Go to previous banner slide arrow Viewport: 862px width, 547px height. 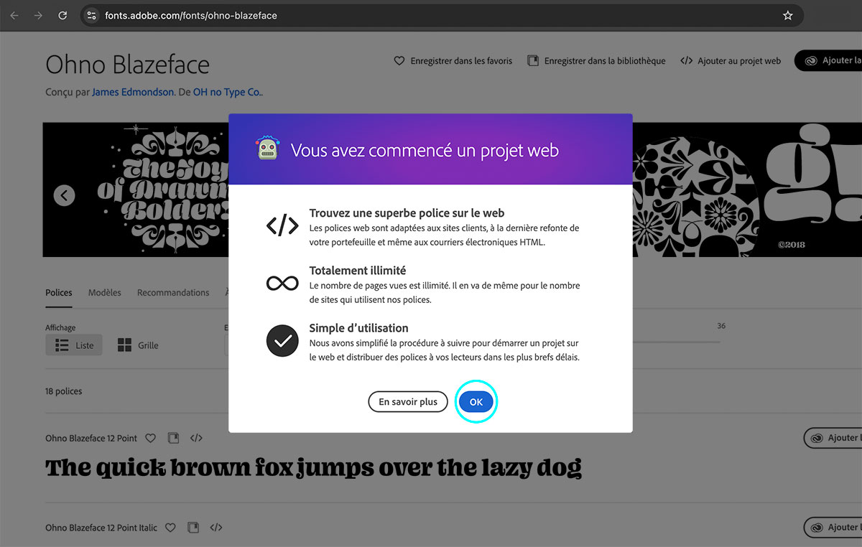pos(64,195)
